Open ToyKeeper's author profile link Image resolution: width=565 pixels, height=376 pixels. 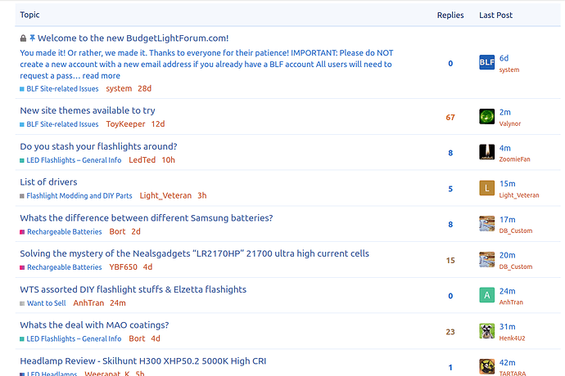click(125, 124)
